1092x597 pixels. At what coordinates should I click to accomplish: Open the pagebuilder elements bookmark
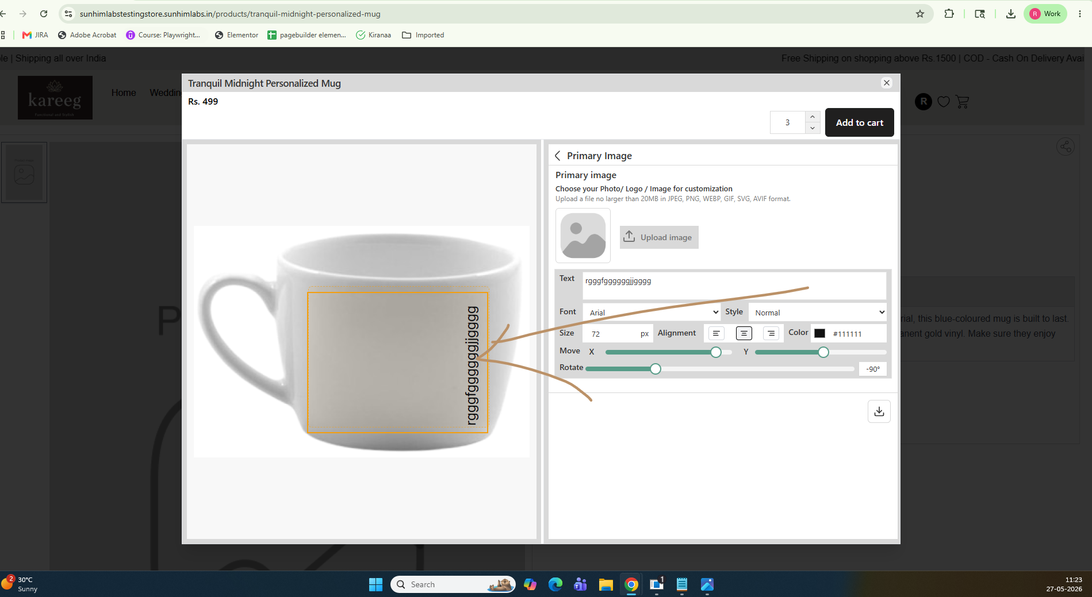(x=306, y=35)
